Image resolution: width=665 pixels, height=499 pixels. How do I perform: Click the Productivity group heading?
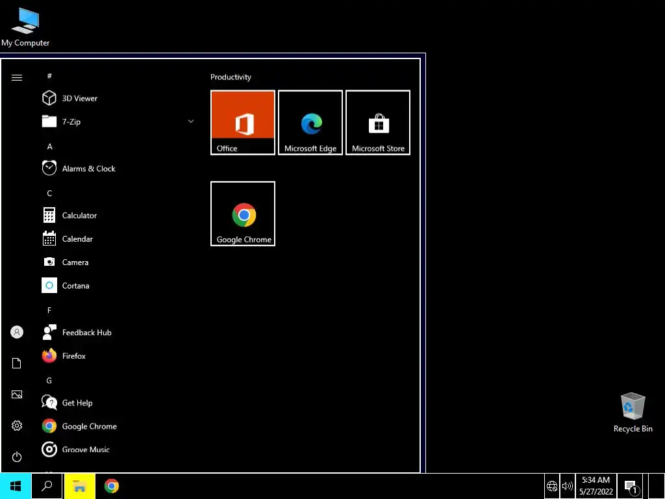pyautogui.click(x=231, y=77)
